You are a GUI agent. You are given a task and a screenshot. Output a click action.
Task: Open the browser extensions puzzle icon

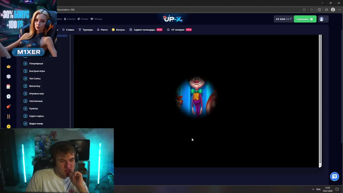(x=319, y=10)
